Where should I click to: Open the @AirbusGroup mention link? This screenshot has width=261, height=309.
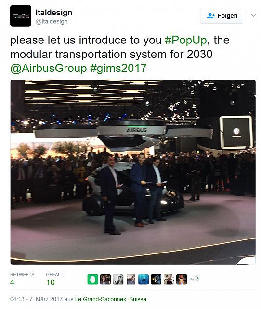(48, 68)
